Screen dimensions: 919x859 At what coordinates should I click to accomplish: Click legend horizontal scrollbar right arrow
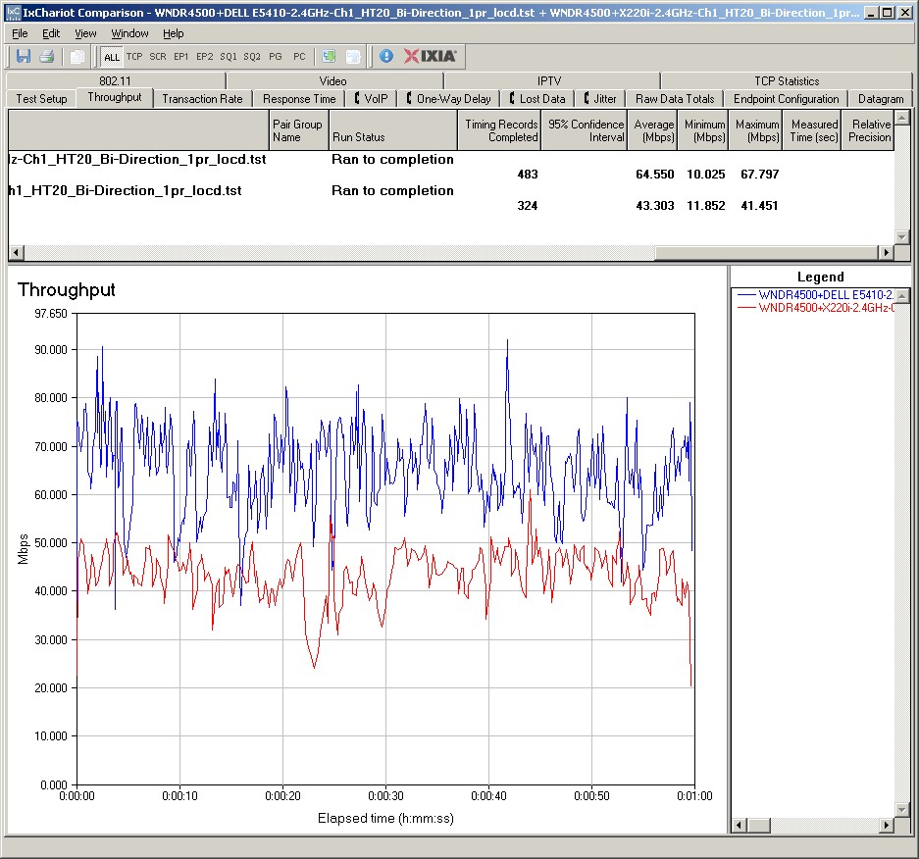(x=887, y=825)
